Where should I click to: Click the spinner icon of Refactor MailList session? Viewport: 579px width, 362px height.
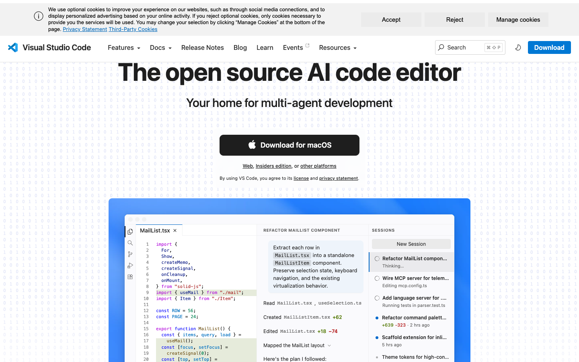(x=377, y=259)
